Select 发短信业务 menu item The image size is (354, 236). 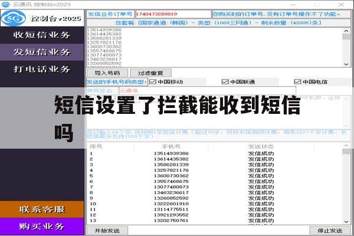pyautogui.click(x=42, y=52)
